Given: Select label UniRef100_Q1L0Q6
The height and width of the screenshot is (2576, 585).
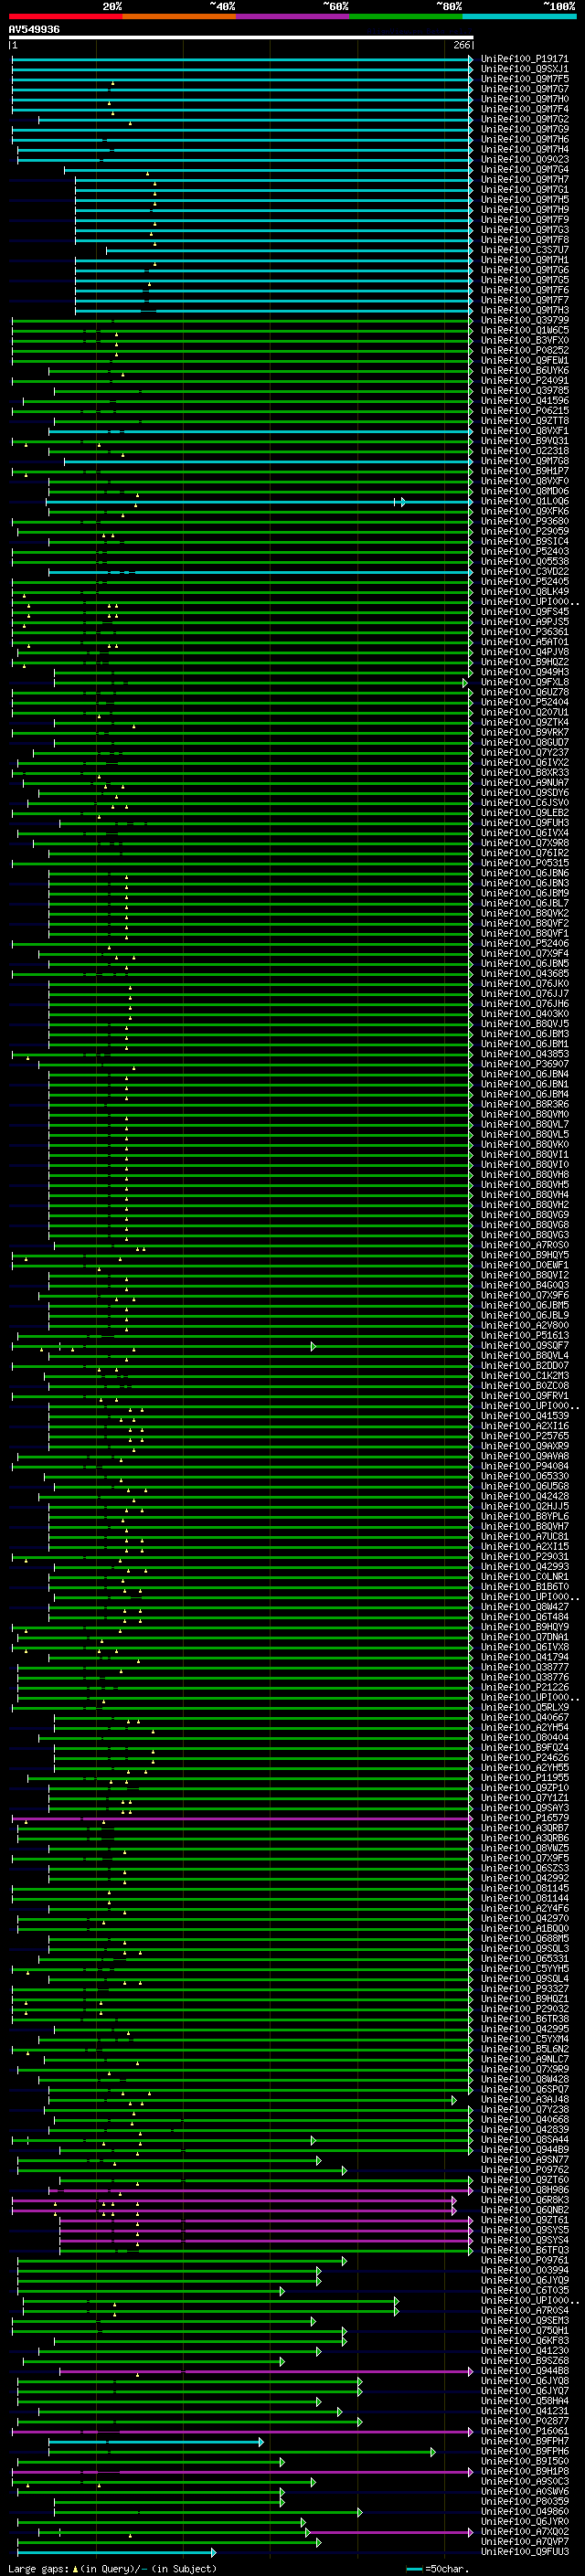Looking at the screenshot, I should (x=525, y=502).
